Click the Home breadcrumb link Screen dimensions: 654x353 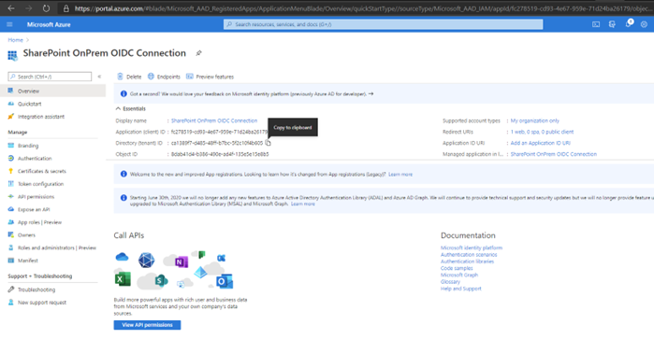click(x=15, y=40)
